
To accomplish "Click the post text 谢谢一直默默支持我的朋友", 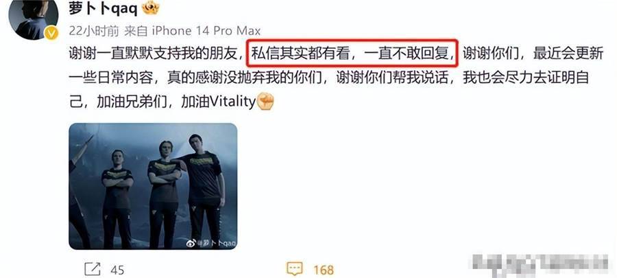I will (154, 53).
